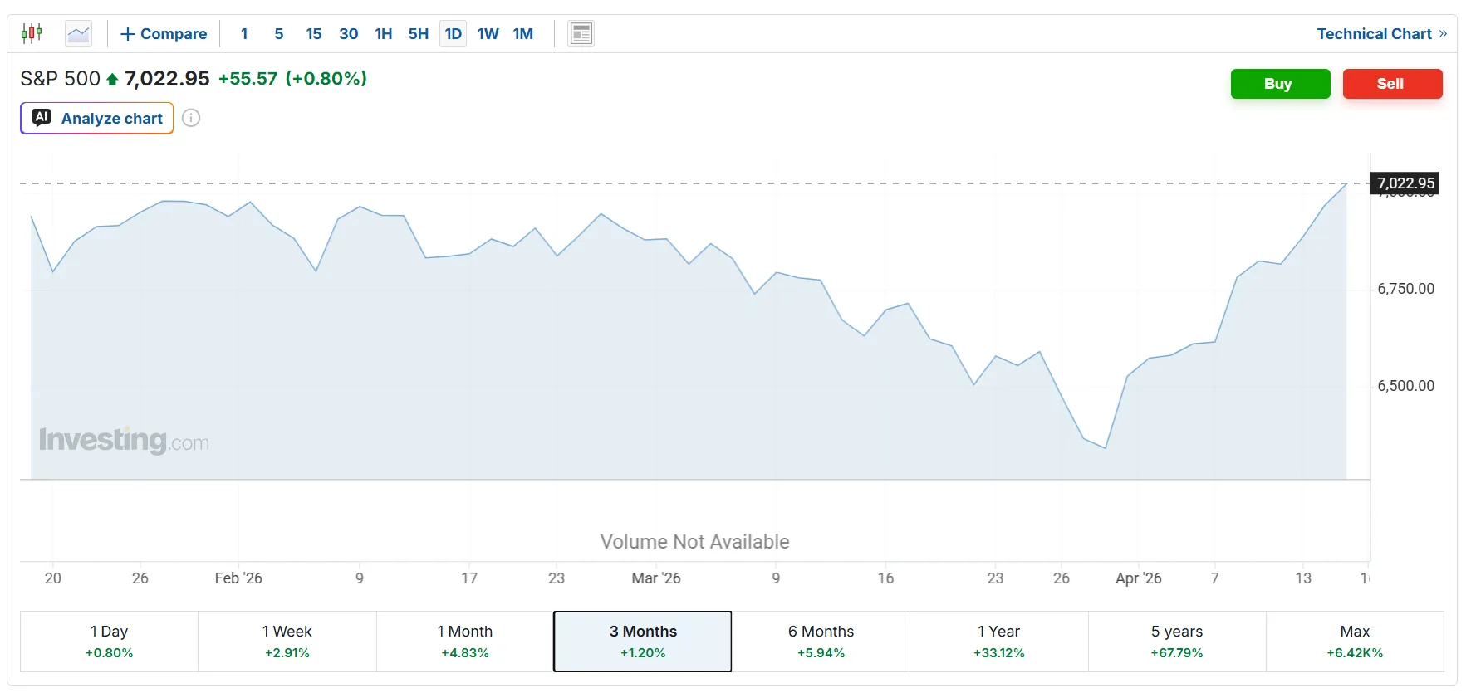Switch to the 5 years range tab
This screenshot has width=1471, height=693.
point(1176,642)
